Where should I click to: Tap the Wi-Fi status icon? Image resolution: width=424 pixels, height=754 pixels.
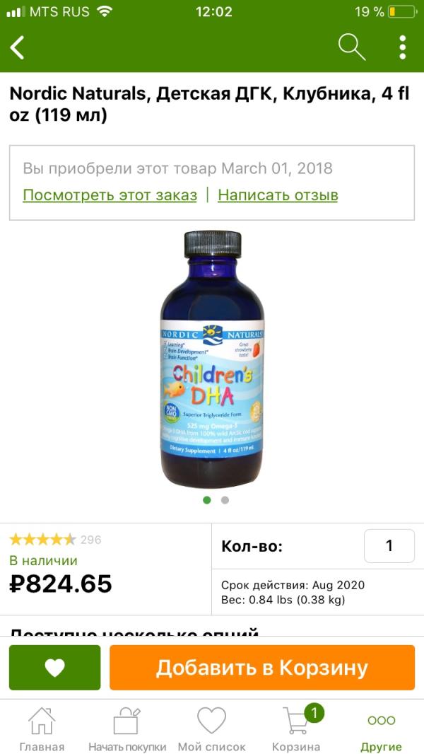click(104, 11)
